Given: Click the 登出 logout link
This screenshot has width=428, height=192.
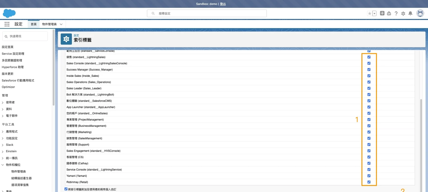Looking at the screenshot, I should 223,4.
